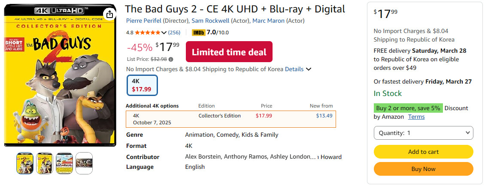
Task: Click the Add to cart button
Action: coord(423,152)
